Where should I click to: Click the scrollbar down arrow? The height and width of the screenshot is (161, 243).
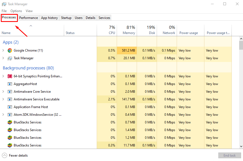[x=241, y=146]
